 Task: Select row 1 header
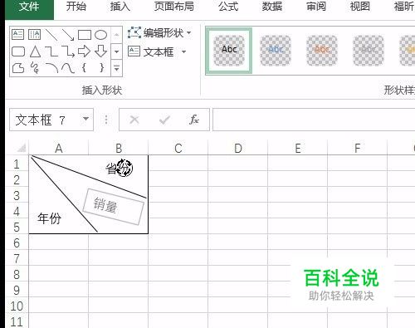(17, 164)
